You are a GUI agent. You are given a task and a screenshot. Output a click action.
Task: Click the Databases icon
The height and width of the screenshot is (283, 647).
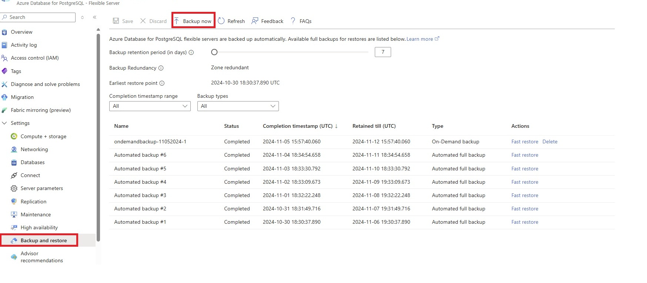tap(14, 163)
